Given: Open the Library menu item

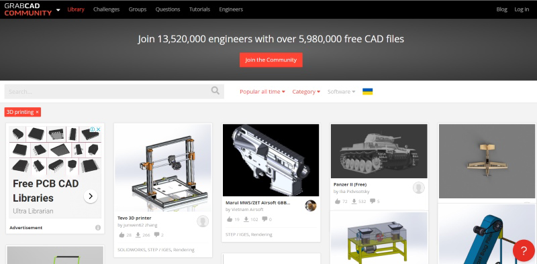Looking at the screenshot, I should [x=76, y=9].
